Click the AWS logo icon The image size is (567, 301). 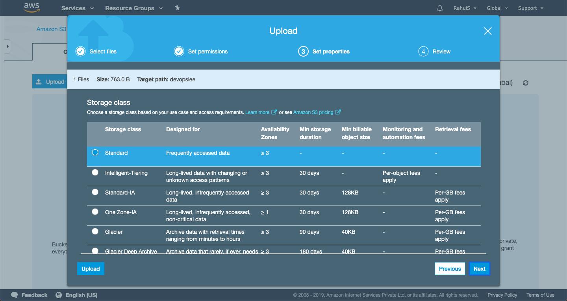pyautogui.click(x=32, y=7)
